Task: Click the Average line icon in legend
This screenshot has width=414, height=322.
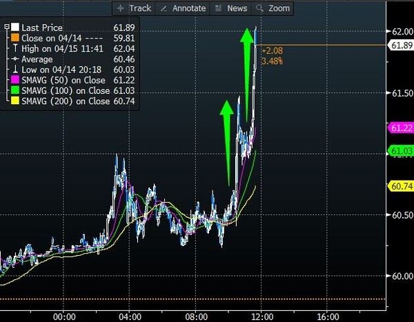Action: click(16, 60)
